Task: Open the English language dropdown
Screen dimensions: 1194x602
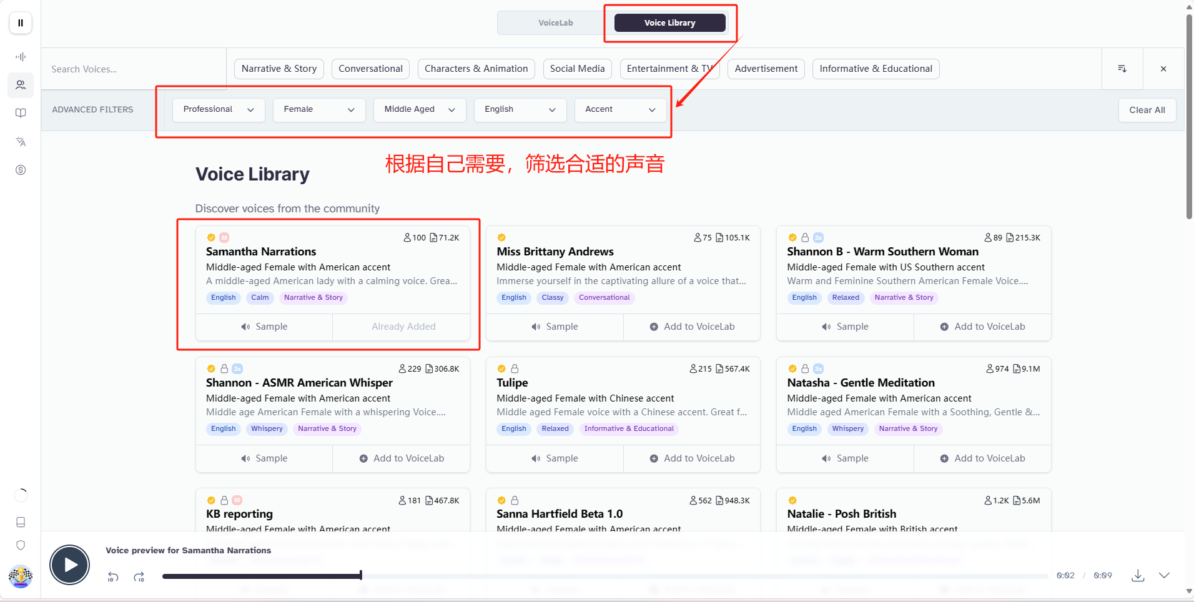Action: (520, 109)
